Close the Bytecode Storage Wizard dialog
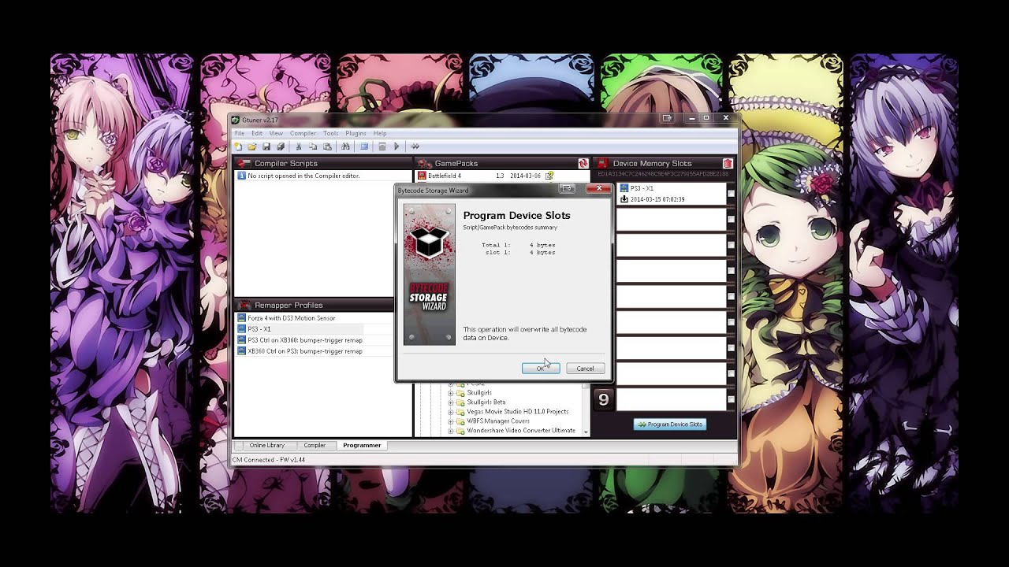This screenshot has height=567, width=1009. [x=599, y=189]
